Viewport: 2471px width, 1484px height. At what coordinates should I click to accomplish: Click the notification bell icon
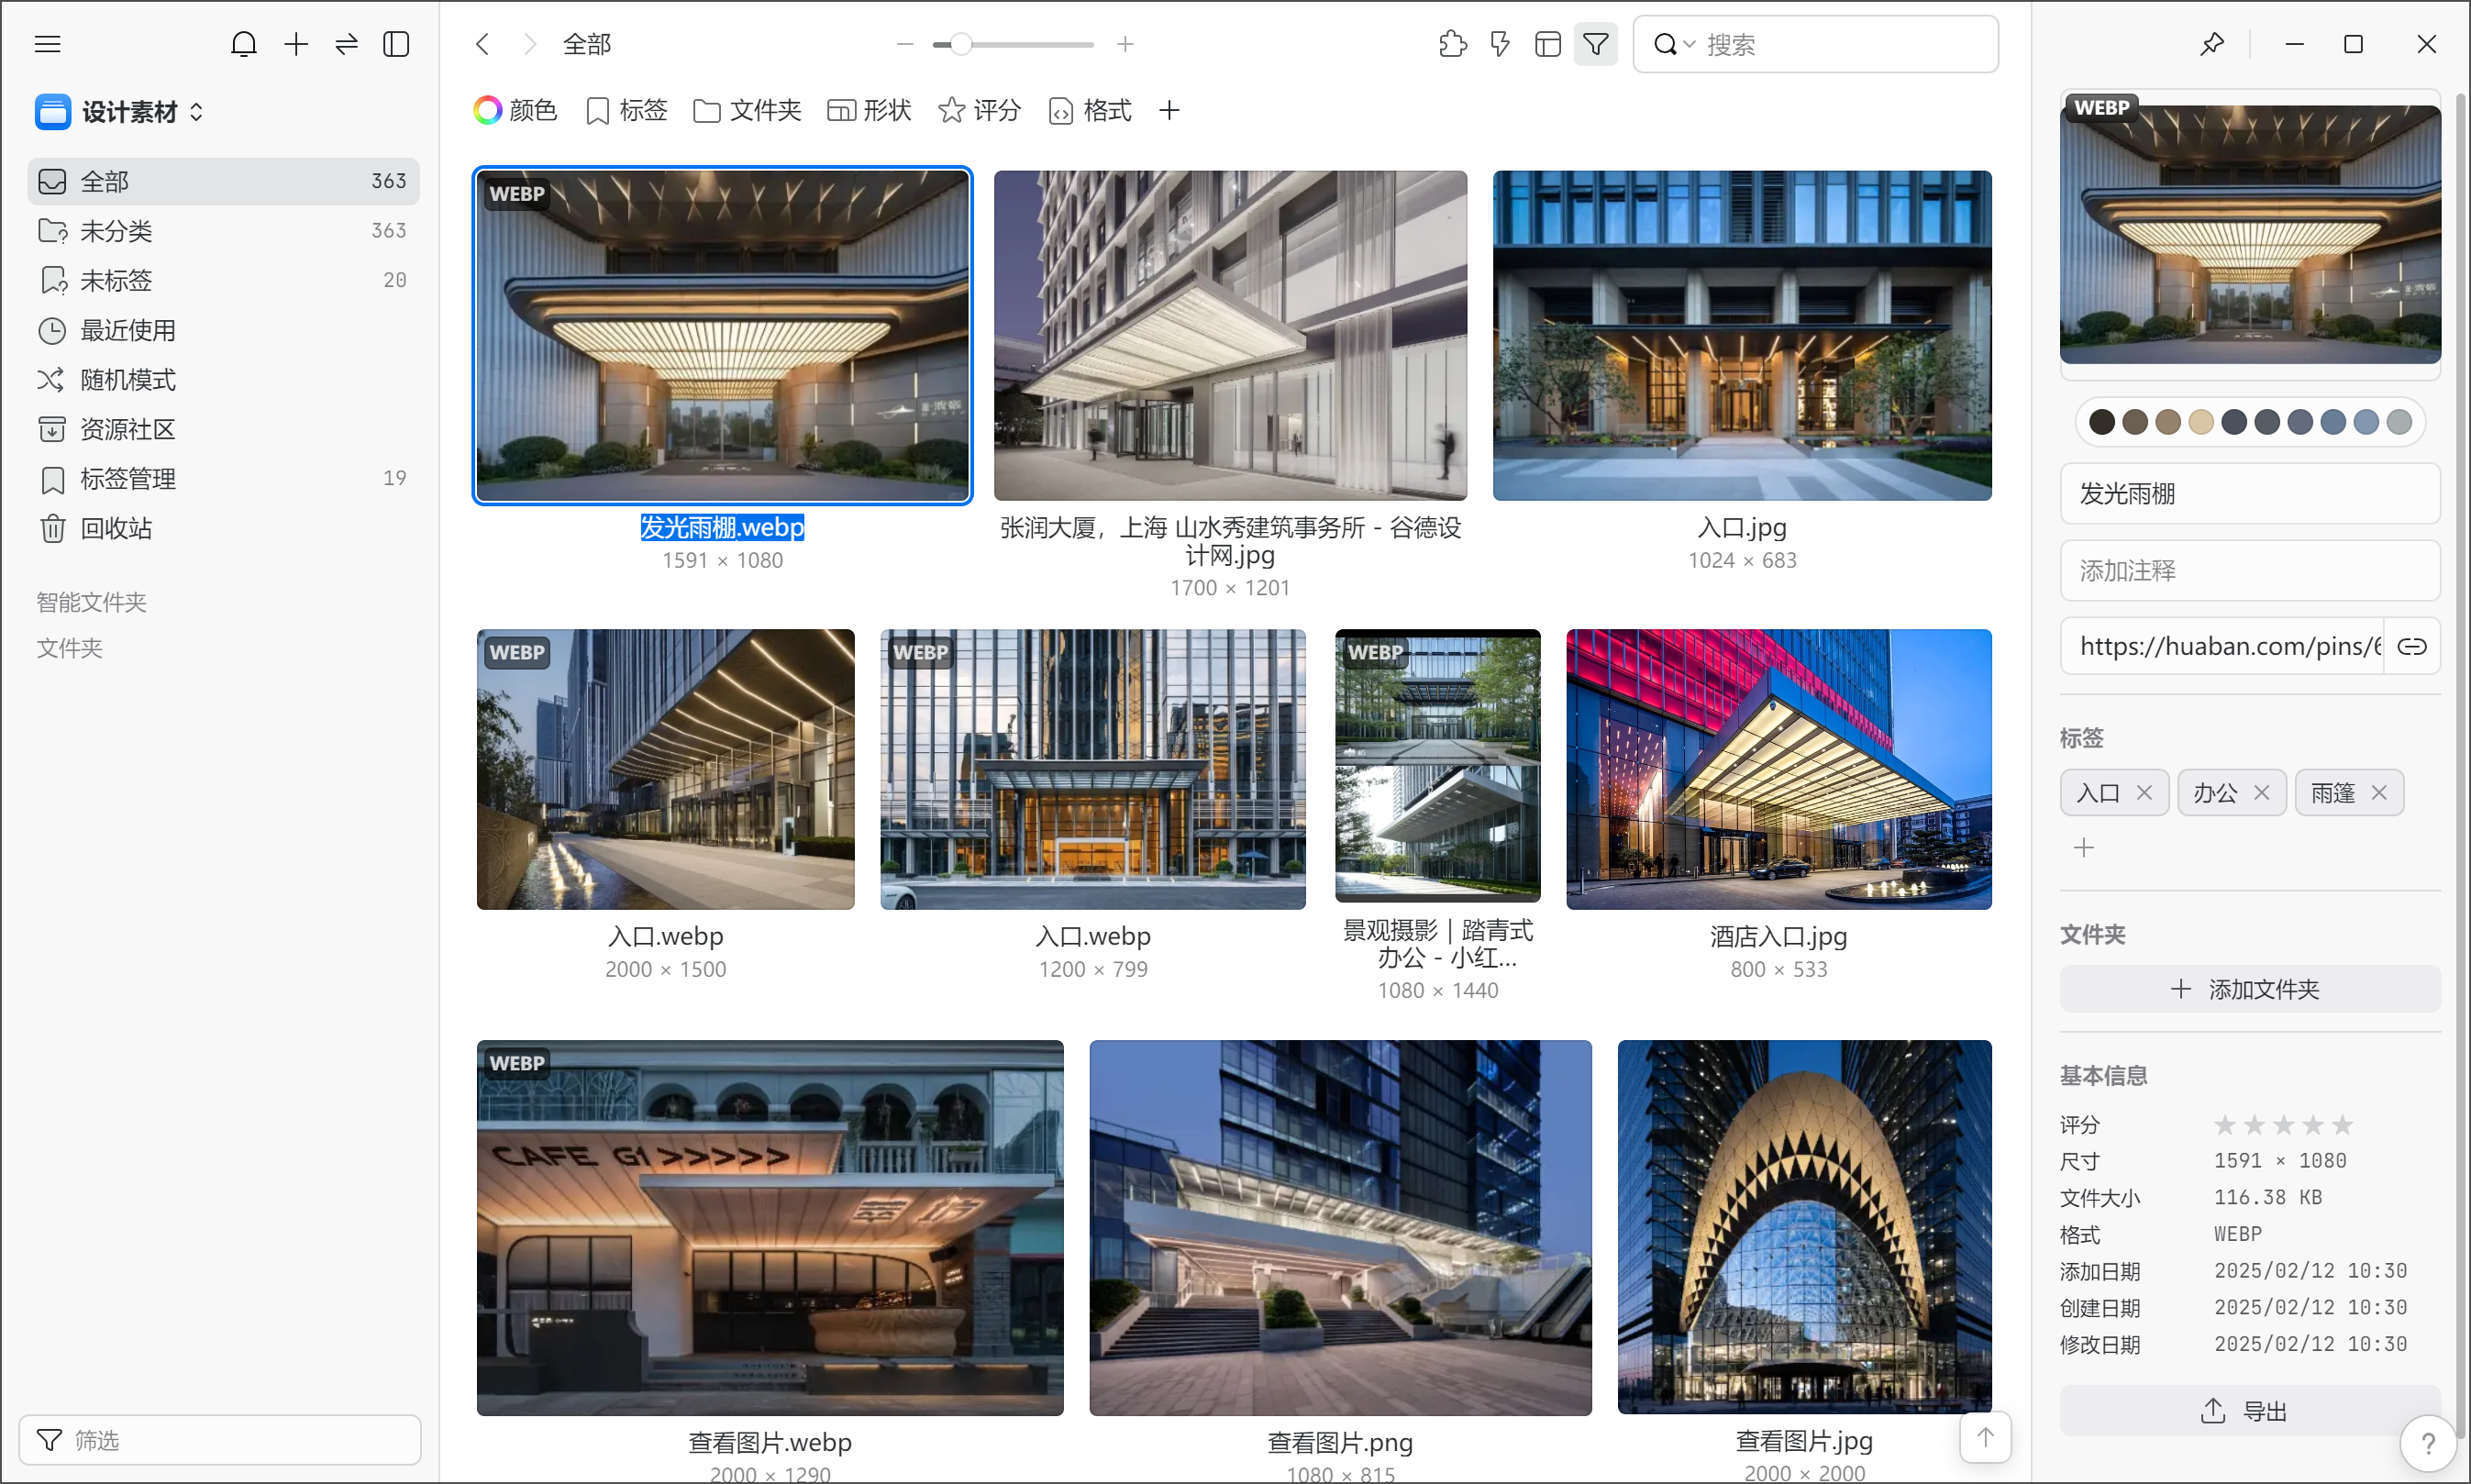243,44
